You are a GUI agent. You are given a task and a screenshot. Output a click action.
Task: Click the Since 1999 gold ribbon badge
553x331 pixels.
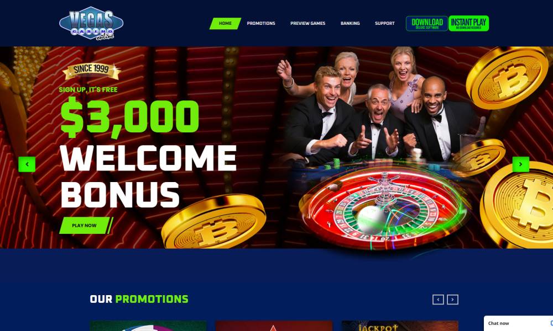(x=91, y=71)
